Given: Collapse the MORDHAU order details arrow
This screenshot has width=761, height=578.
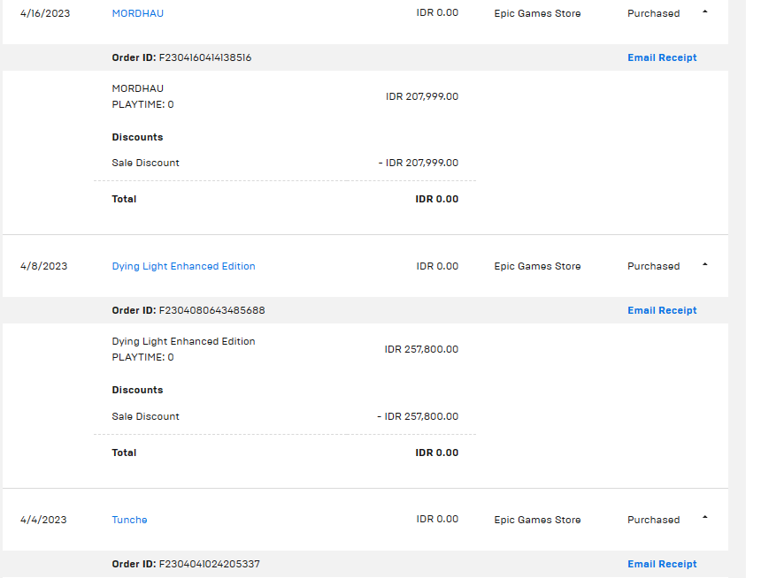Looking at the screenshot, I should tap(705, 11).
